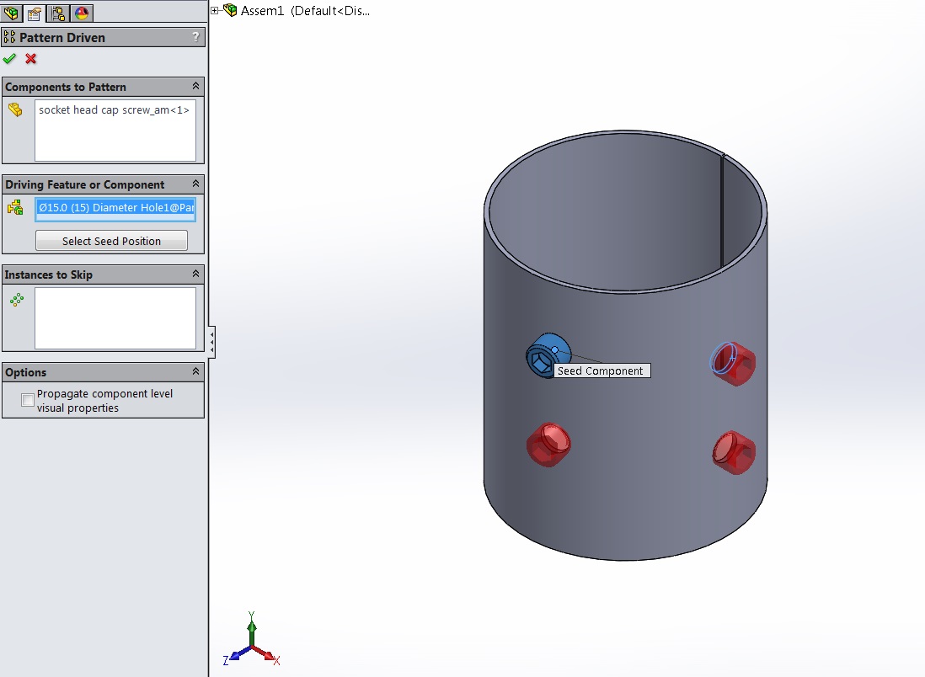Viewport: 925px width, 677px height.
Task: Collapse the Options section
Action: pyautogui.click(x=195, y=372)
